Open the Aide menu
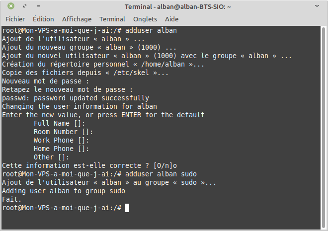This screenshot has height=231, width=328. (171, 19)
